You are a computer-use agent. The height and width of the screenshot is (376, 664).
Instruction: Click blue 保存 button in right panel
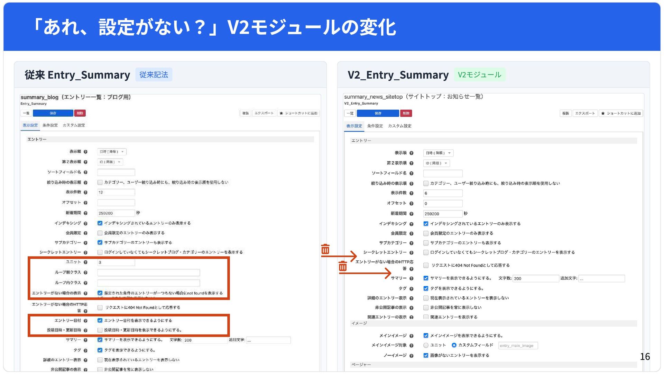tap(378, 114)
